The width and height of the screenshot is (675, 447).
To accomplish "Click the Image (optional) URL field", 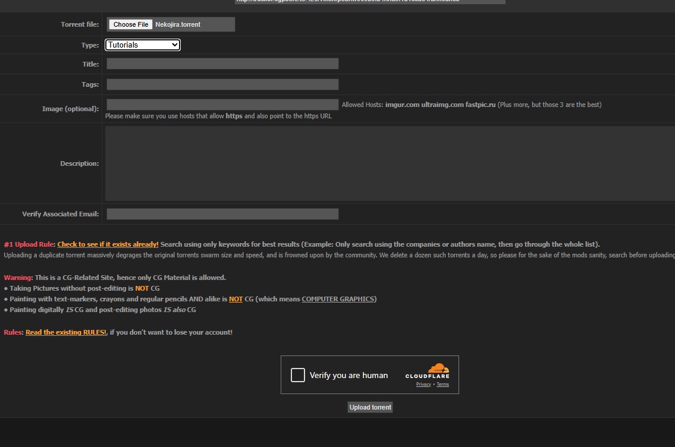I will pos(222,105).
